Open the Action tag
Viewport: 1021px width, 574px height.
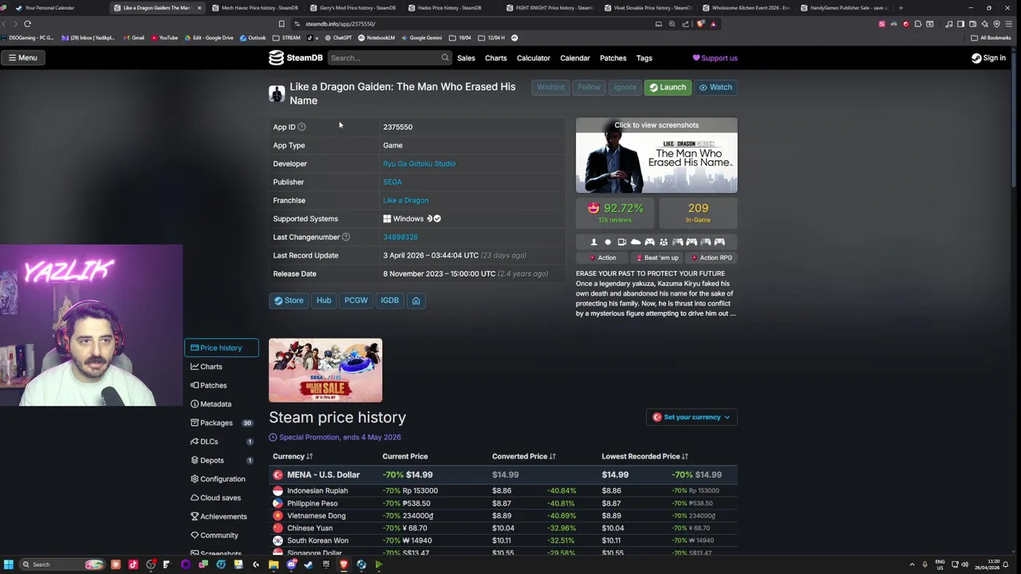(x=602, y=258)
